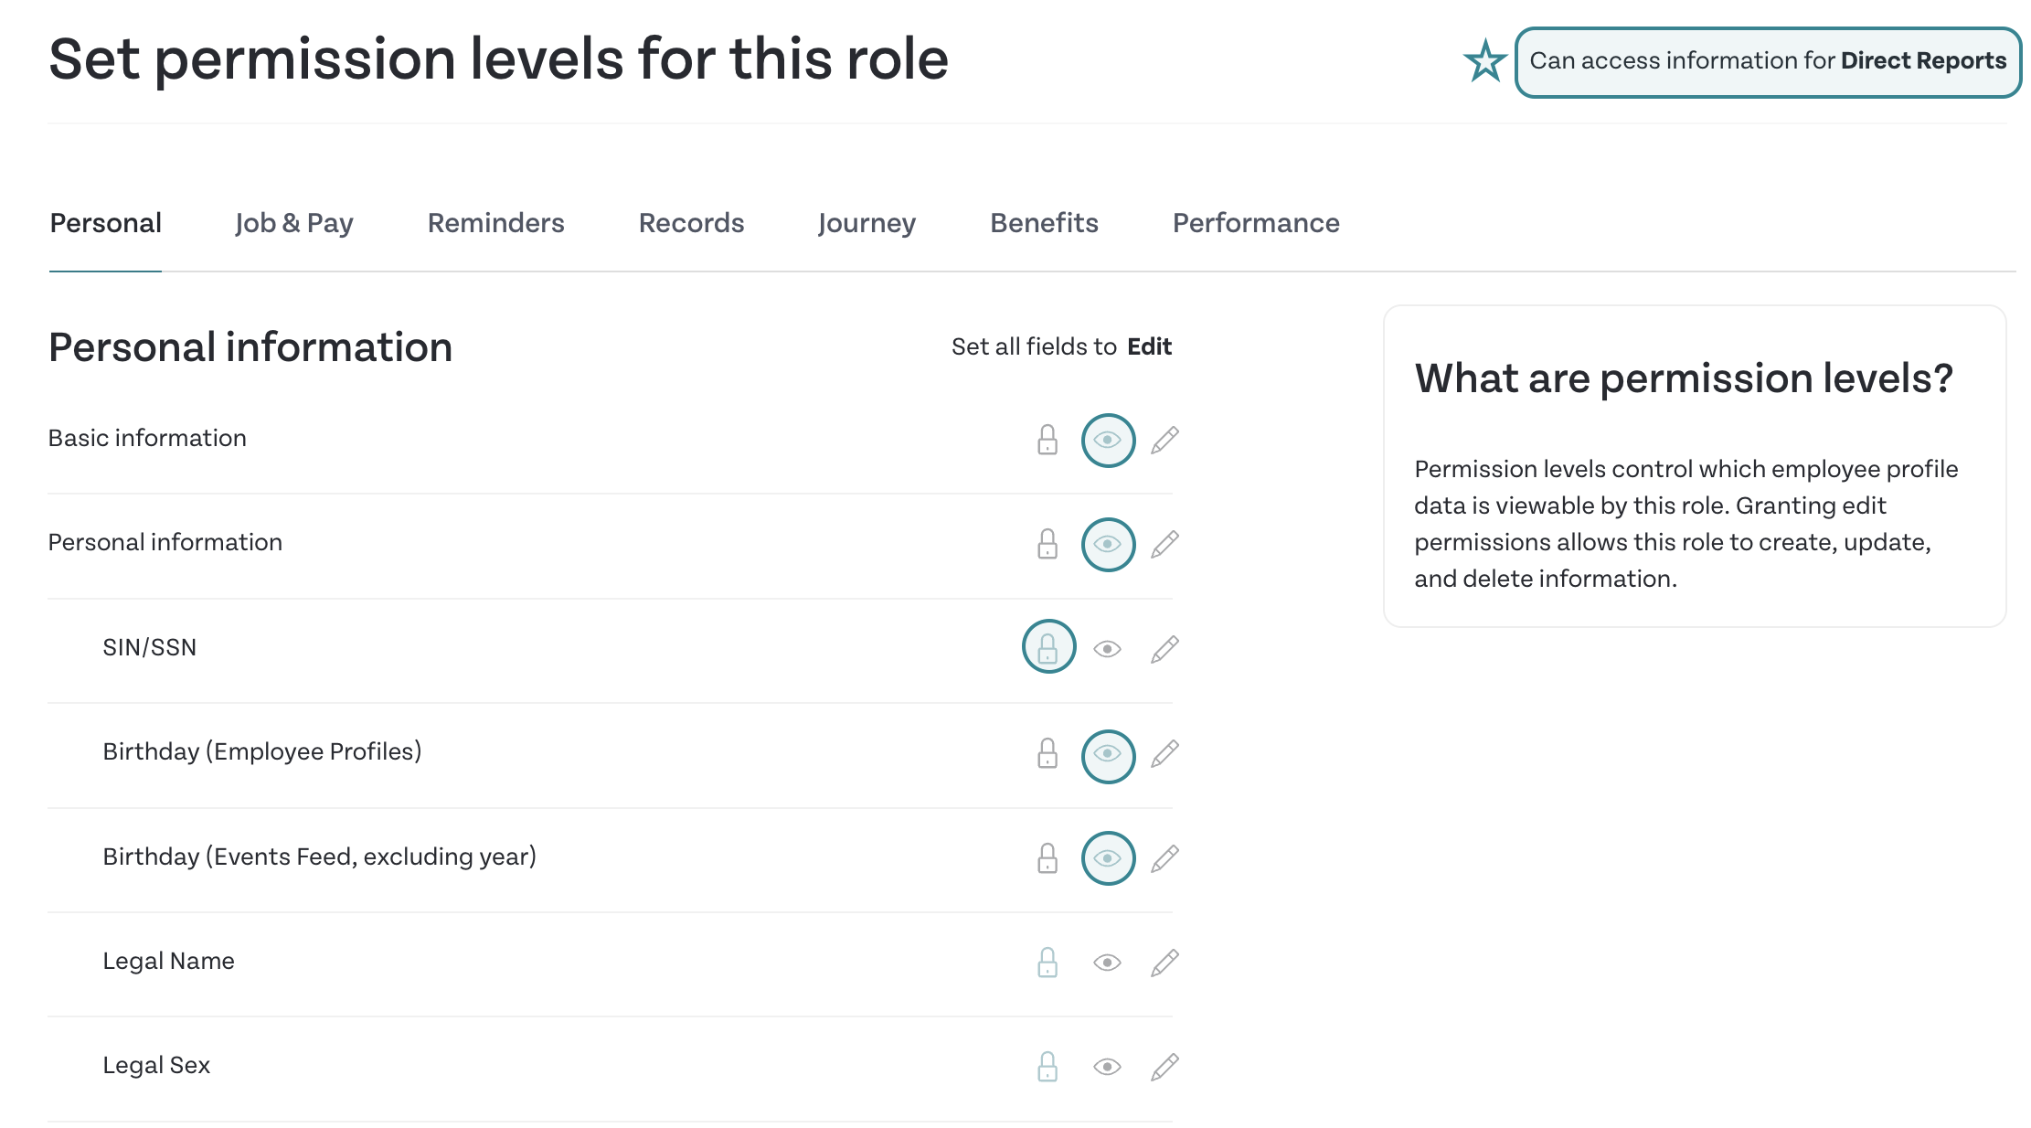
Task: Click edit pencil for Birthday (Events Feed)
Action: tap(1164, 858)
